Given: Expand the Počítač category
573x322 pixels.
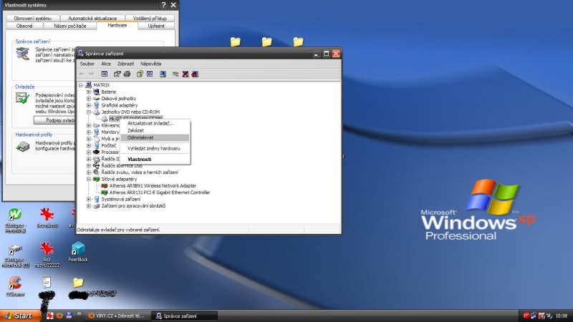Looking at the screenshot, I should click(88, 145).
